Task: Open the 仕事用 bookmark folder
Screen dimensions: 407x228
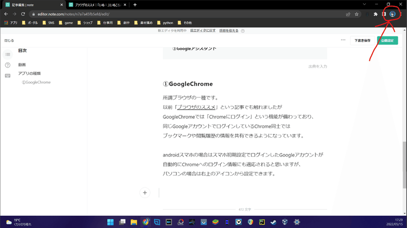Action: click(105, 23)
